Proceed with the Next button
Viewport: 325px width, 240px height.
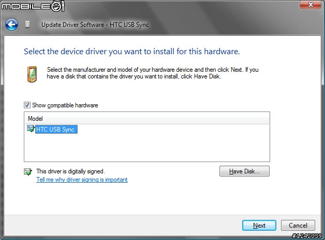tap(259, 226)
